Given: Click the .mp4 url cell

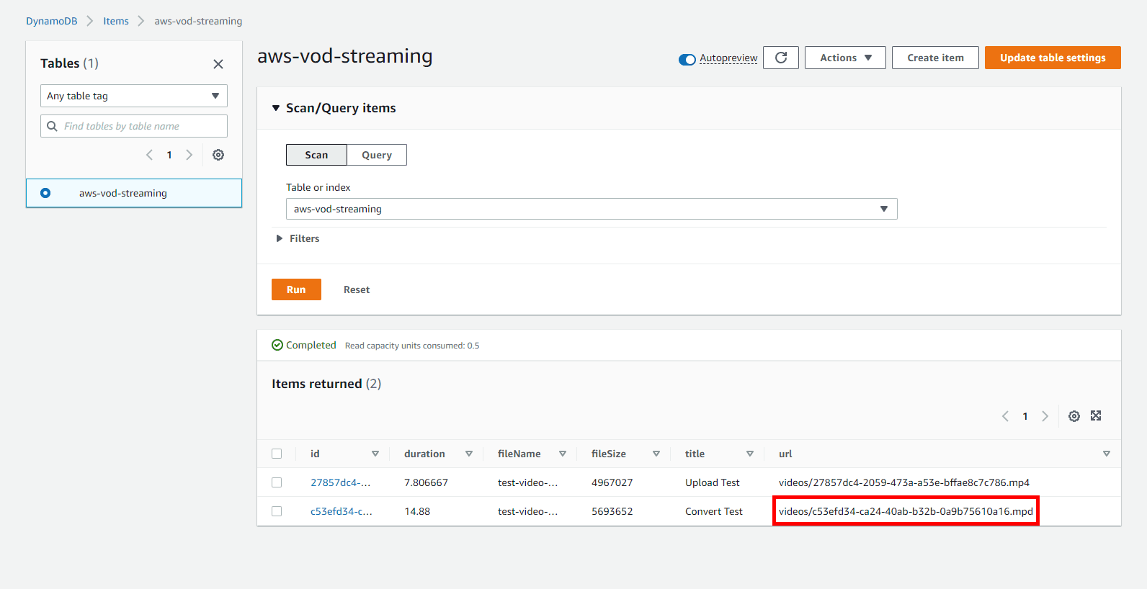Looking at the screenshot, I should (x=903, y=482).
